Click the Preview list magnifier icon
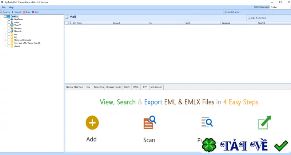Viewport: 291px width, 155px height. pos(207,122)
